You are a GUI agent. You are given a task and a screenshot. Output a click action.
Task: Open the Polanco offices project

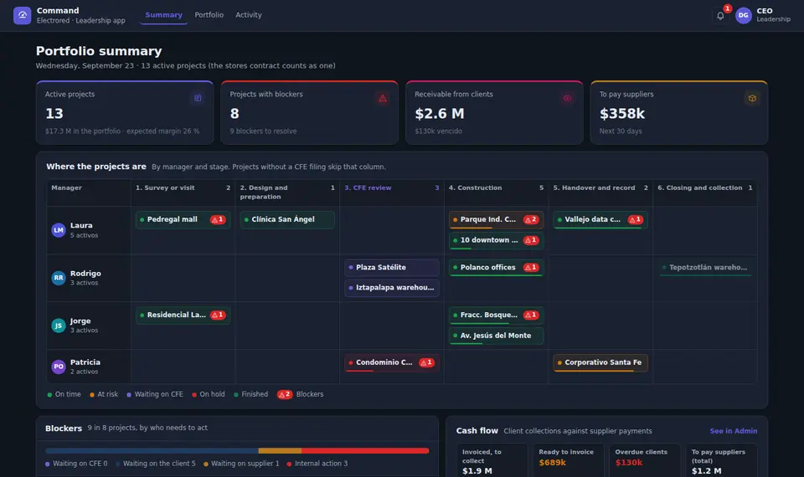tap(496, 268)
